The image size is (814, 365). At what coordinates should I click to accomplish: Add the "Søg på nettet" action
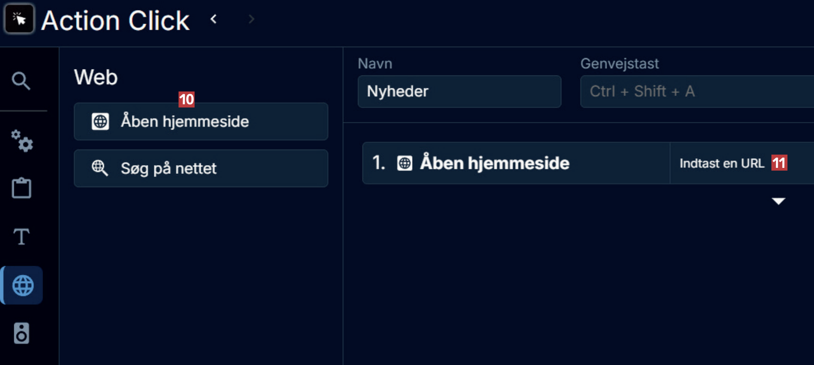coord(201,168)
